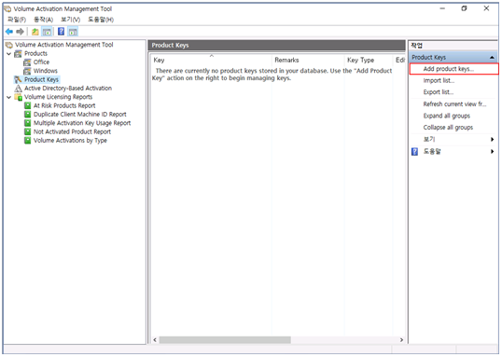
Task: Expand the 도움말 submenu arrow in actions
Action: (x=492, y=151)
